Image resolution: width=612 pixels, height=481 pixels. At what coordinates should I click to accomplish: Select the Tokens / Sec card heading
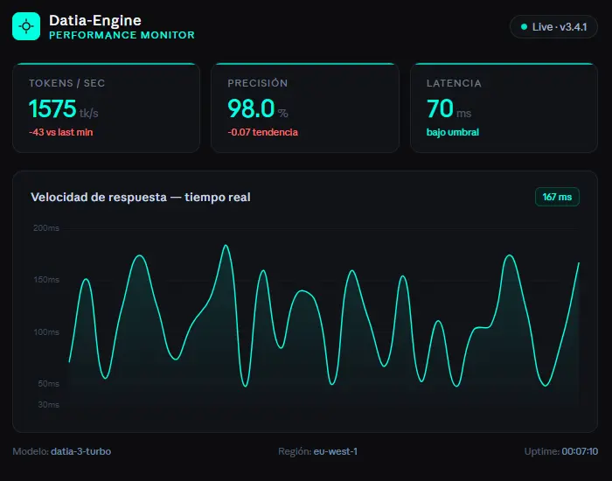[x=67, y=83]
